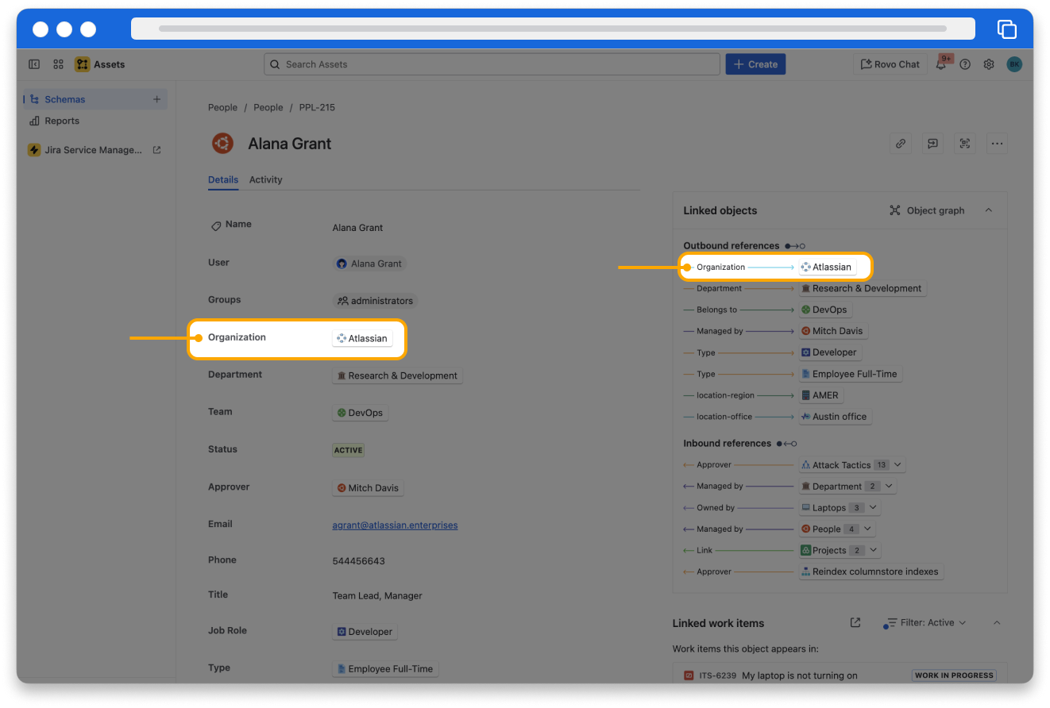Click the Create button
This screenshot has width=1050, height=708.
755,64
